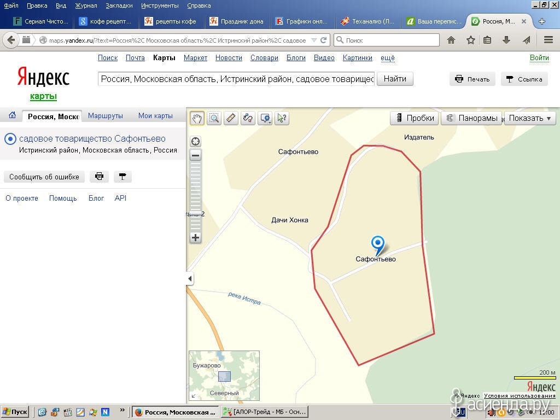Image resolution: width=560 pixels, height=420 pixels.
Task: Zoom out the map with the minus button
Action: coord(195,156)
